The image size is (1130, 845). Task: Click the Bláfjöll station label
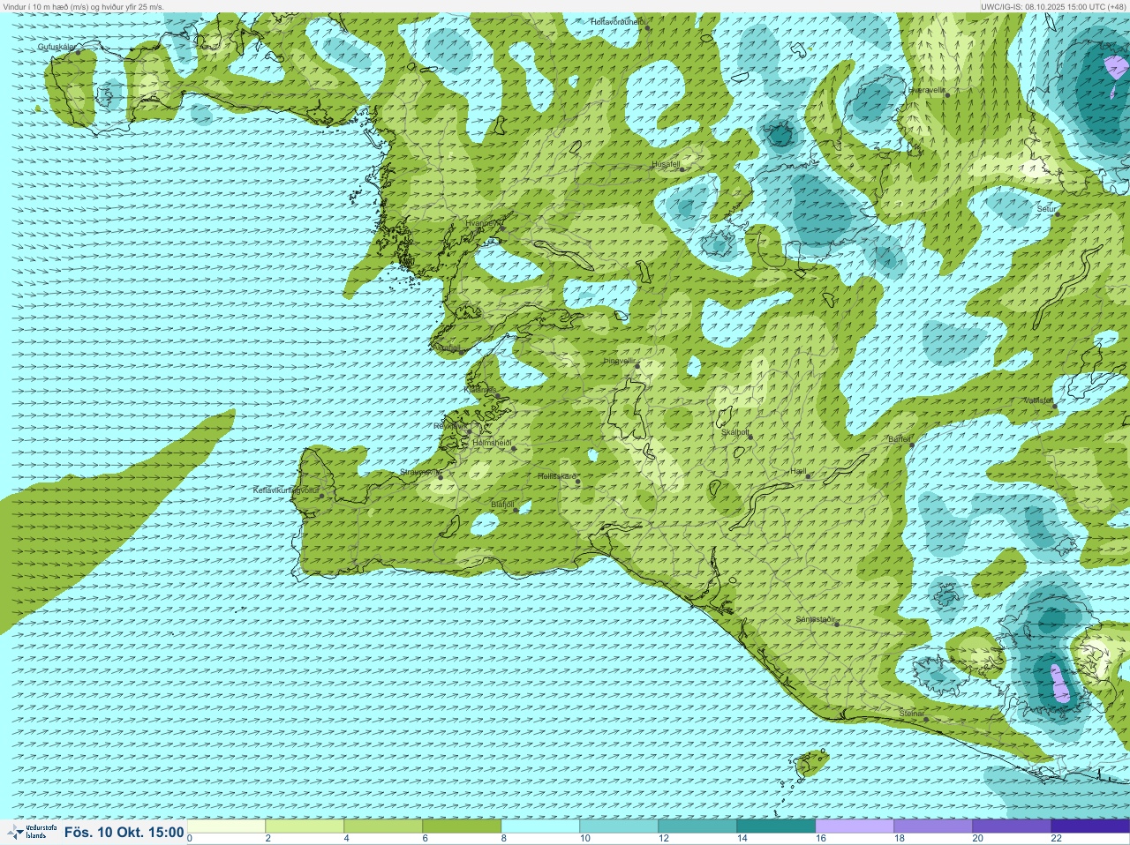click(502, 505)
